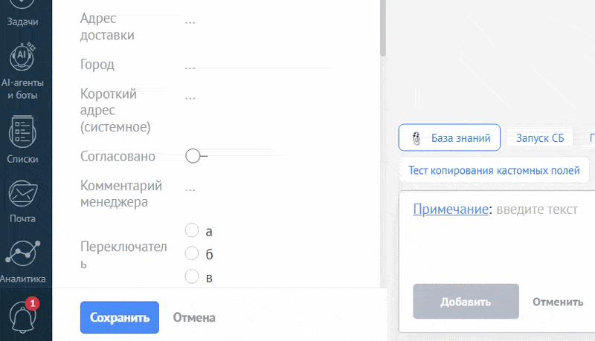The image size is (595, 341).
Task: Click the Запуск СБ tab button
Action: coord(540,138)
